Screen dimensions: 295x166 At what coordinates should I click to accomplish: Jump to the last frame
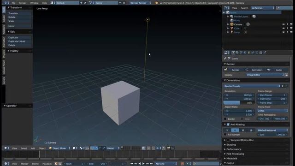coord(152,164)
